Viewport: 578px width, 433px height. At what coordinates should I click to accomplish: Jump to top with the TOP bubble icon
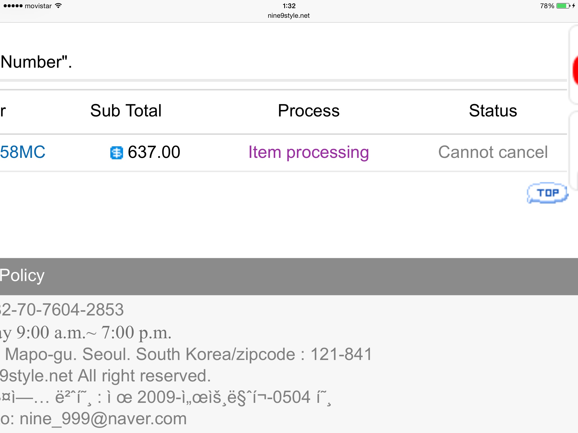(548, 193)
